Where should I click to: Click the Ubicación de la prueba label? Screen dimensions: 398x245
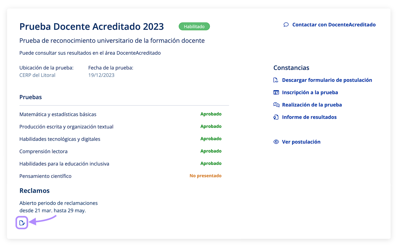click(x=46, y=68)
